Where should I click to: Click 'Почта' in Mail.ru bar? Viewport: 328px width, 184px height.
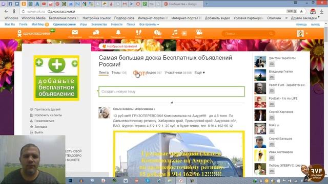click(x=23, y=25)
